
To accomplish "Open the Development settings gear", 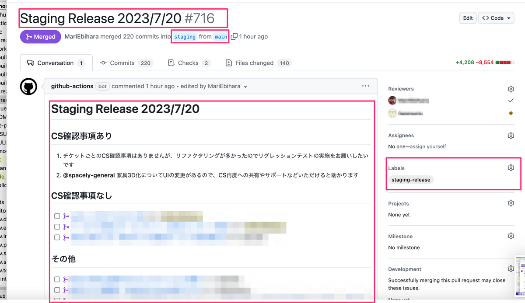I will point(511,268).
